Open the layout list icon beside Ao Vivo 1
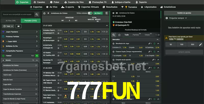The image size is (204, 104). point(107,13)
